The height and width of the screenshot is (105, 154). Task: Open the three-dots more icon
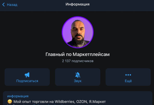[128, 75]
